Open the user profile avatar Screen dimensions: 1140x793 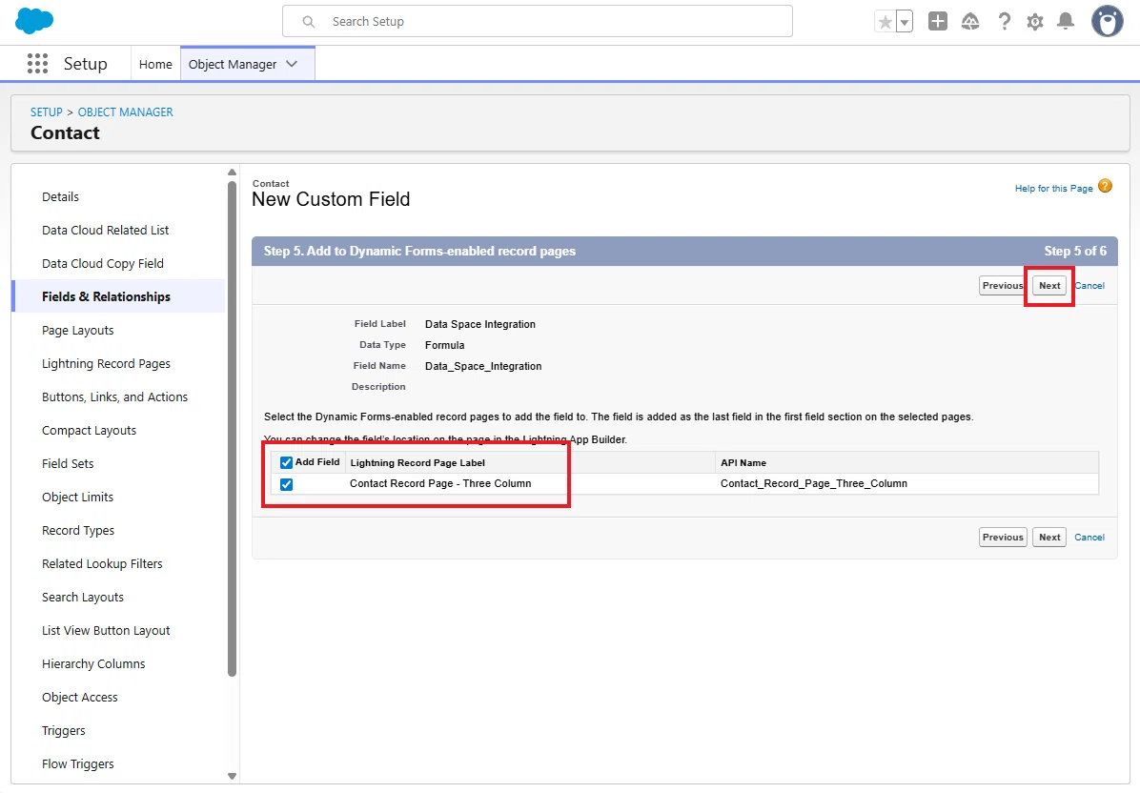(x=1107, y=21)
